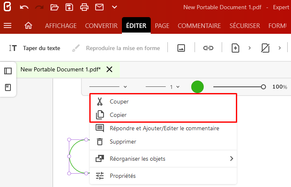Screen dimensions: 291x187
Task: Expand the quick access toolbar chevron
Action: point(114,7)
